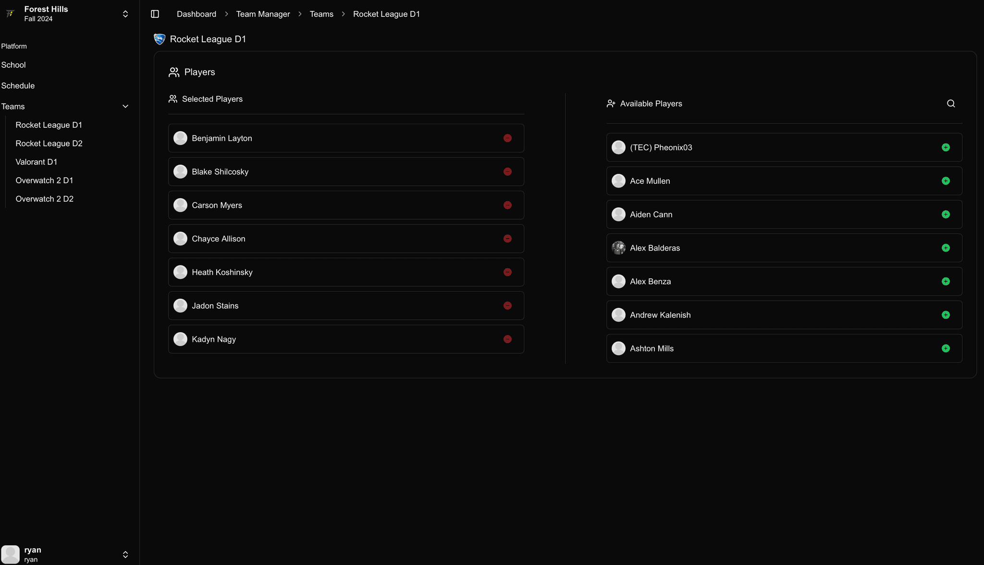Viewport: 984px width, 565px height.
Task: Toggle the sidebar panel icon
Action: pos(155,14)
